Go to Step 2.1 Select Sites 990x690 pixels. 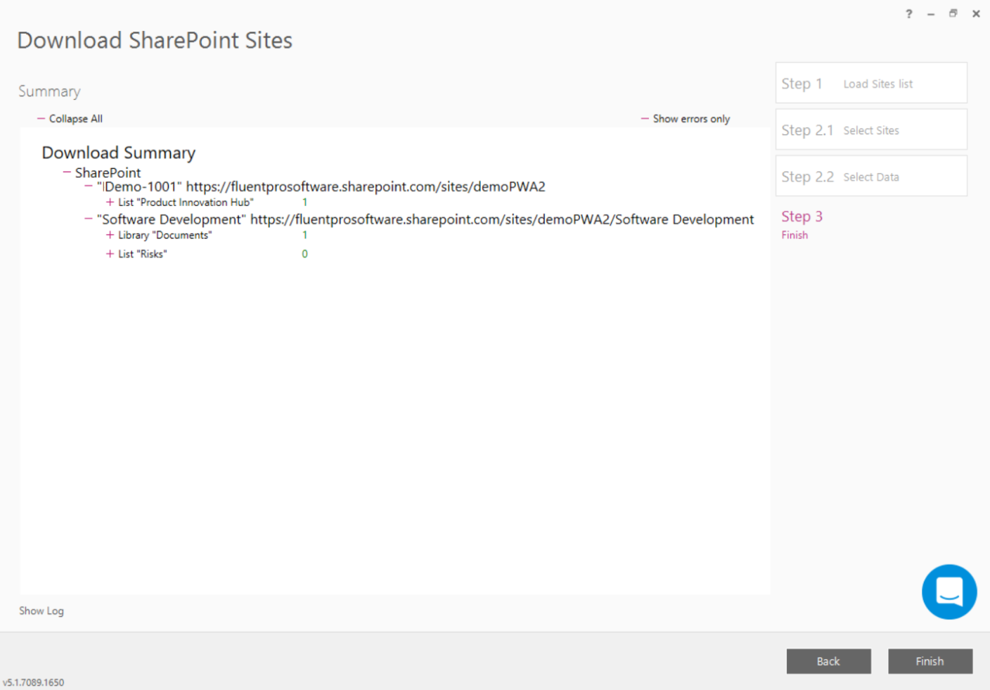pyautogui.click(x=871, y=129)
